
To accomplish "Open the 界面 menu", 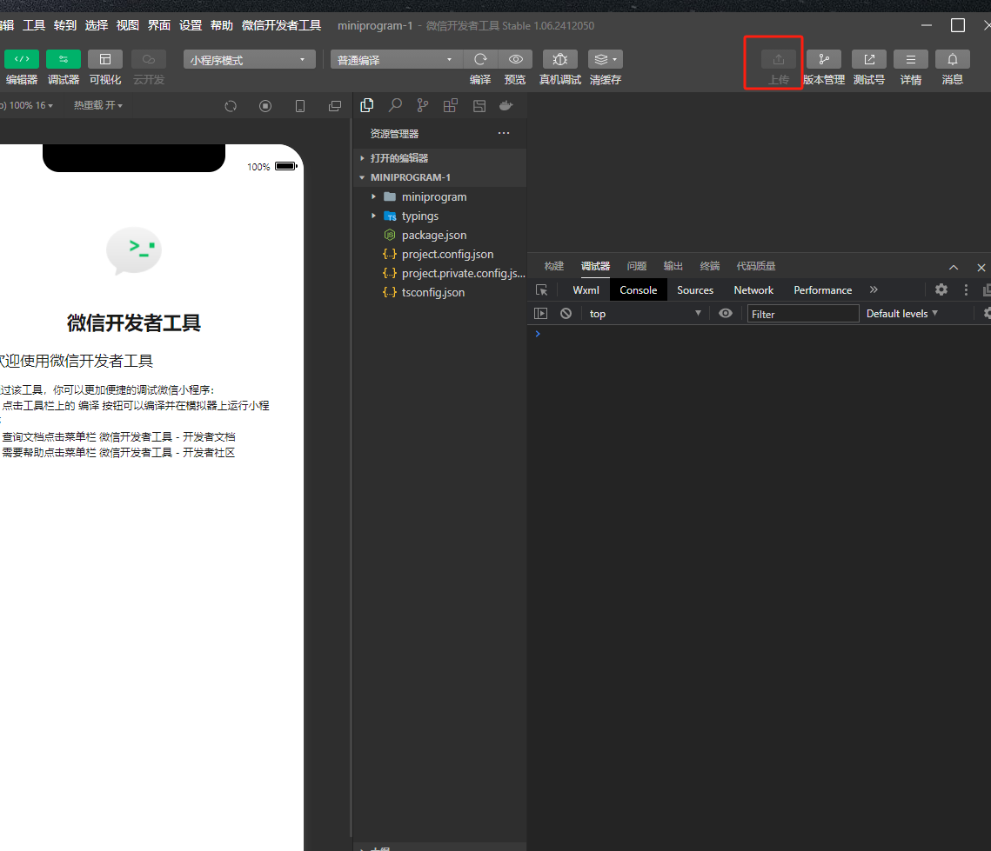I will point(158,25).
